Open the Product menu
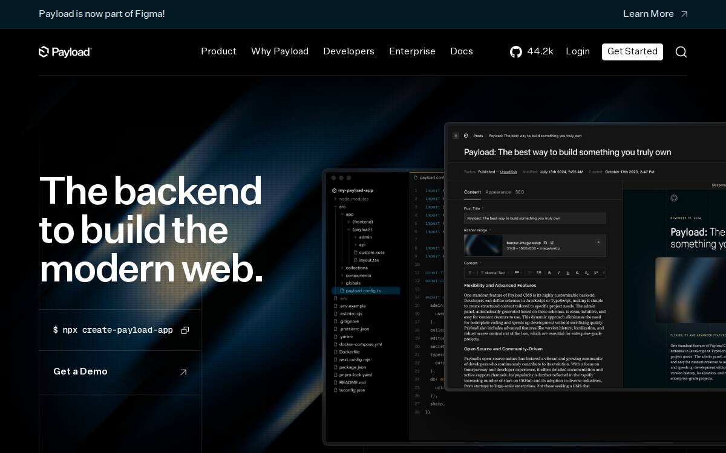The image size is (726, 453). pyautogui.click(x=218, y=51)
